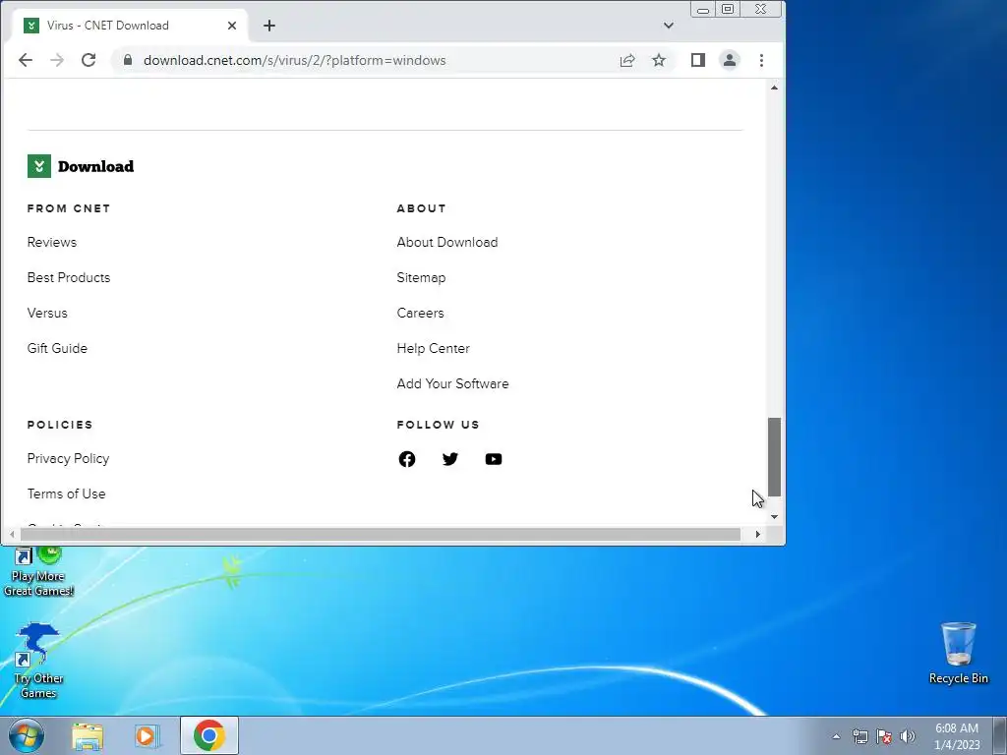Screen dimensions: 1007x755
Task: Open the Sitemap link
Action: coord(421,277)
